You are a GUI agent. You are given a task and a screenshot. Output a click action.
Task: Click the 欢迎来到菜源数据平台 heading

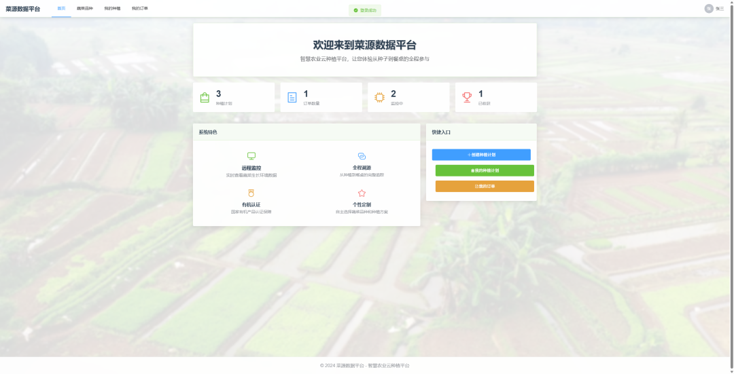(x=365, y=45)
